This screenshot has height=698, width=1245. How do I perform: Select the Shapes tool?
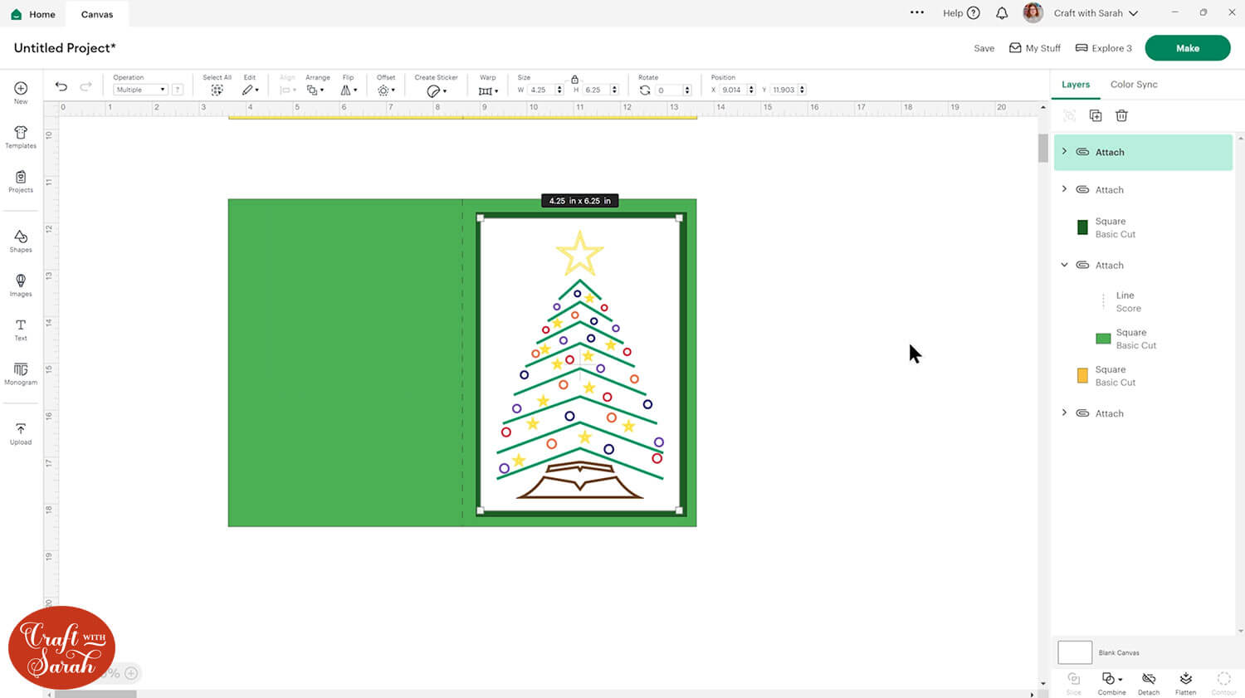click(21, 242)
